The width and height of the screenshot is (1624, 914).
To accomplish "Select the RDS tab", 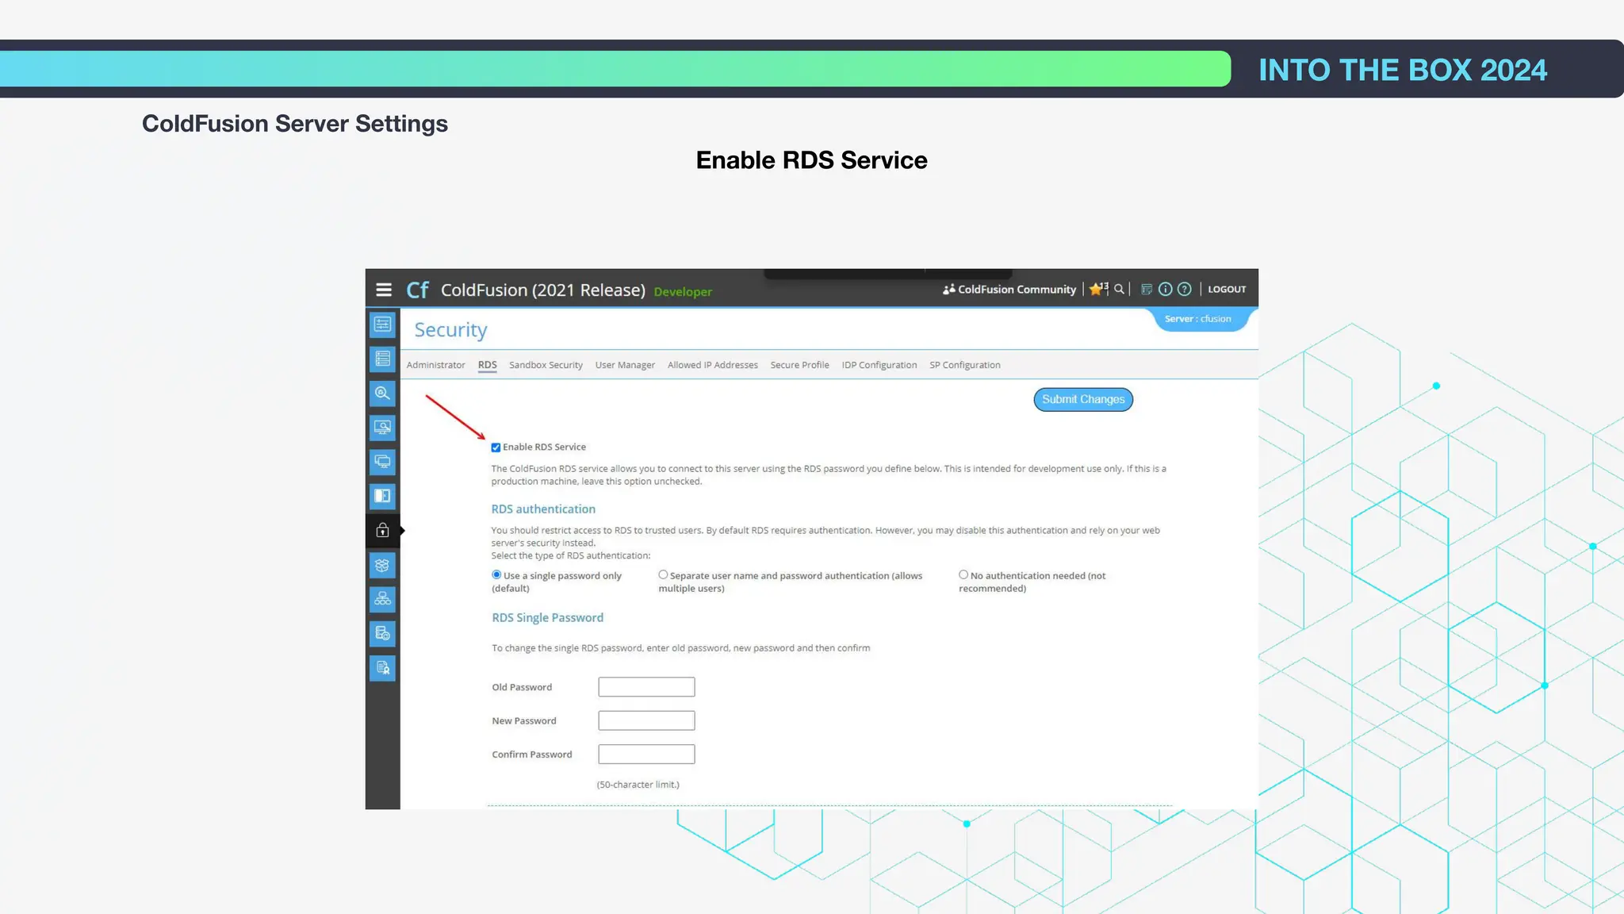I will (x=488, y=365).
